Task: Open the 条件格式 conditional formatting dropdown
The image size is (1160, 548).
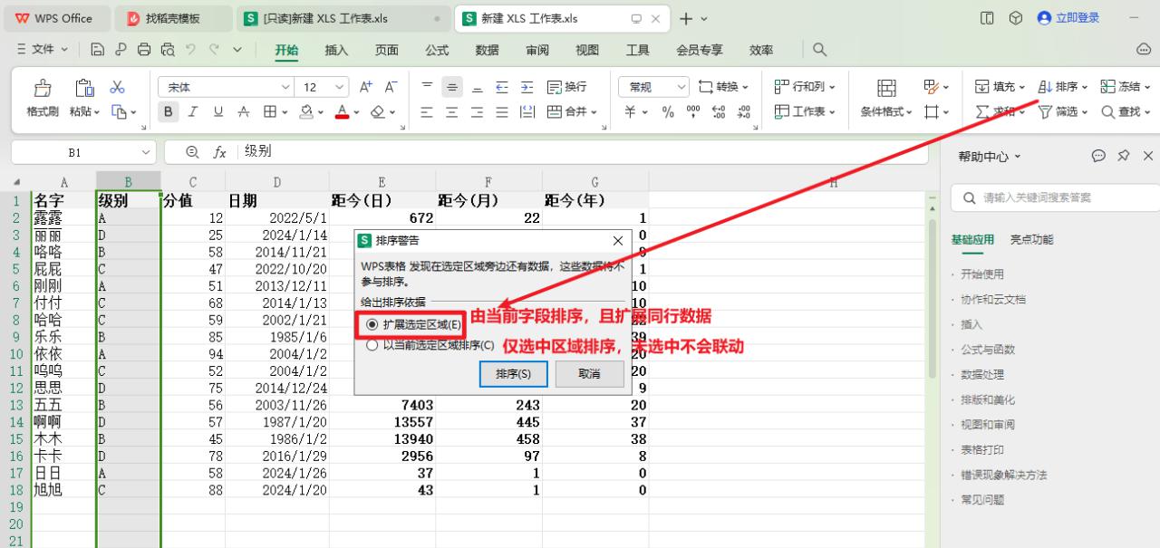Action: 888,99
